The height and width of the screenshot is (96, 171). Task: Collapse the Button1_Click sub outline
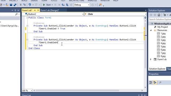point(27,26)
